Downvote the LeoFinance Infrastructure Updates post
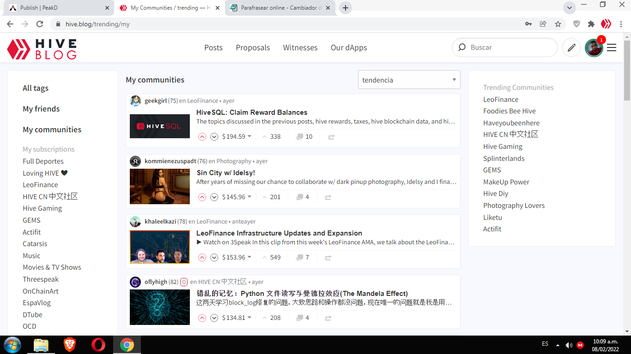The width and height of the screenshot is (631, 354). point(214,257)
